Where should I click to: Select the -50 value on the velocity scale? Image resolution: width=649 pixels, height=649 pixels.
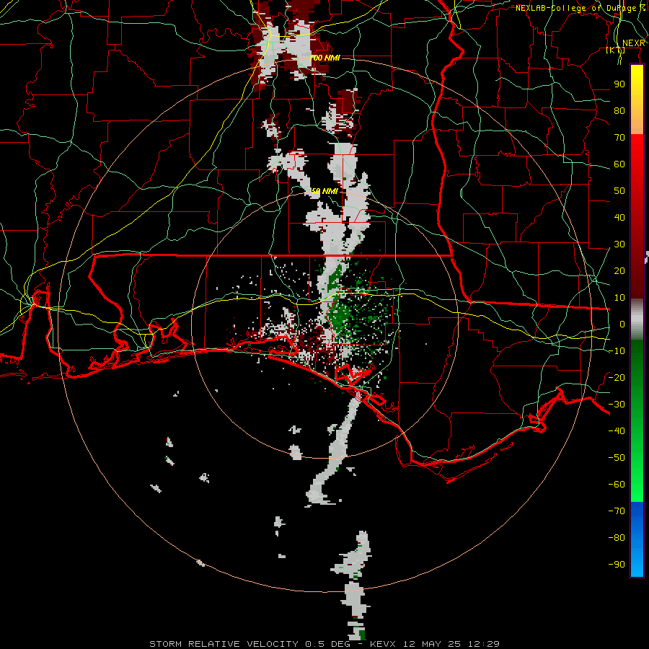(617, 458)
